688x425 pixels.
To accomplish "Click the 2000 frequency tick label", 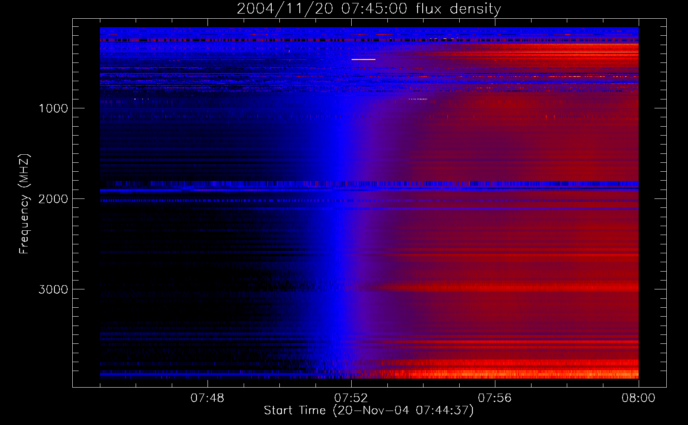I will 53,199.
